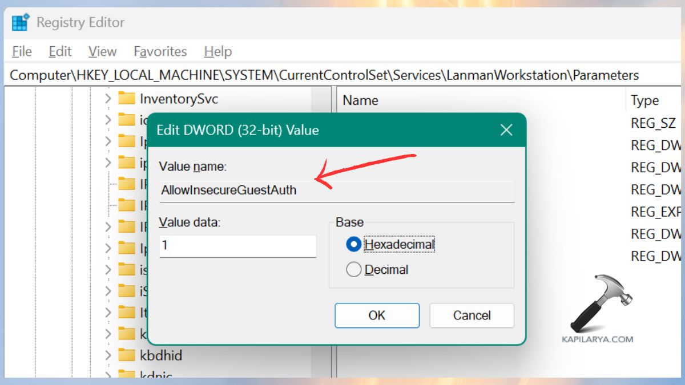Expand the kbdhid tree node
685x385 pixels.
coord(108,355)
